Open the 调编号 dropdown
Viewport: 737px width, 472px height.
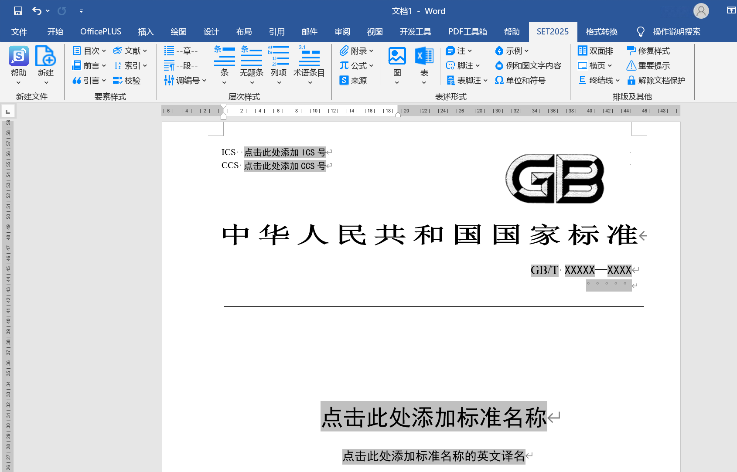[x=204, y=80]
